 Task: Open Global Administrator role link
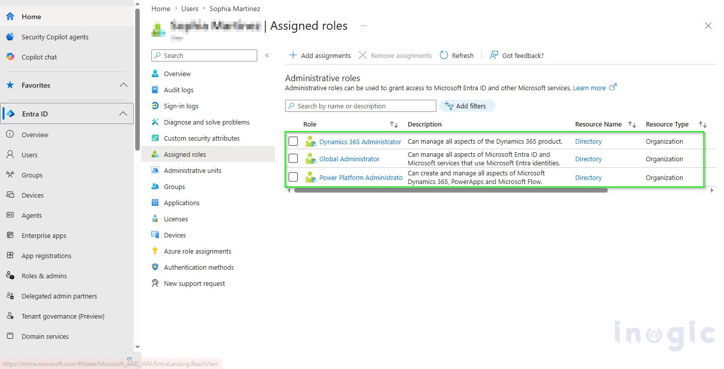349,159
